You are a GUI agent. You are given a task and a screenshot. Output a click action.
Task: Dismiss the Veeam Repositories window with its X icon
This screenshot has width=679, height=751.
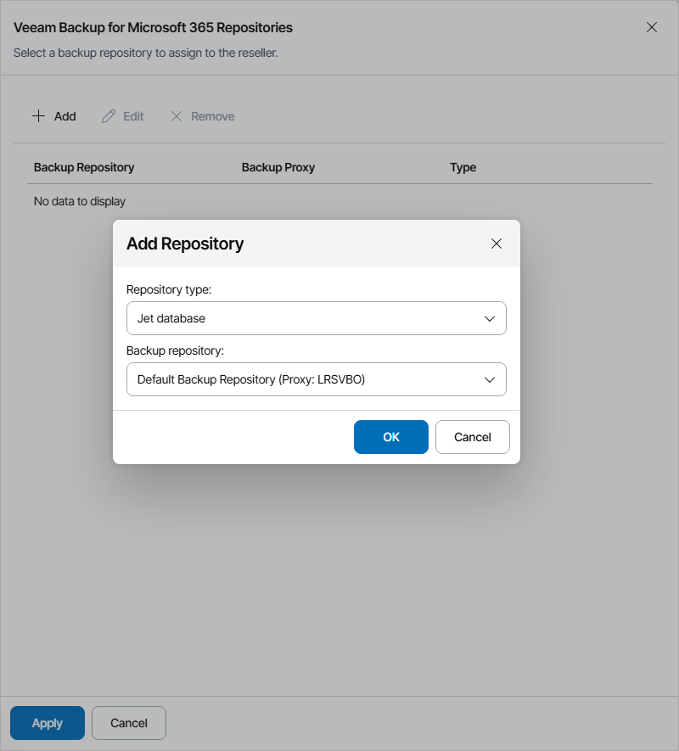click(x=652, y=27)
